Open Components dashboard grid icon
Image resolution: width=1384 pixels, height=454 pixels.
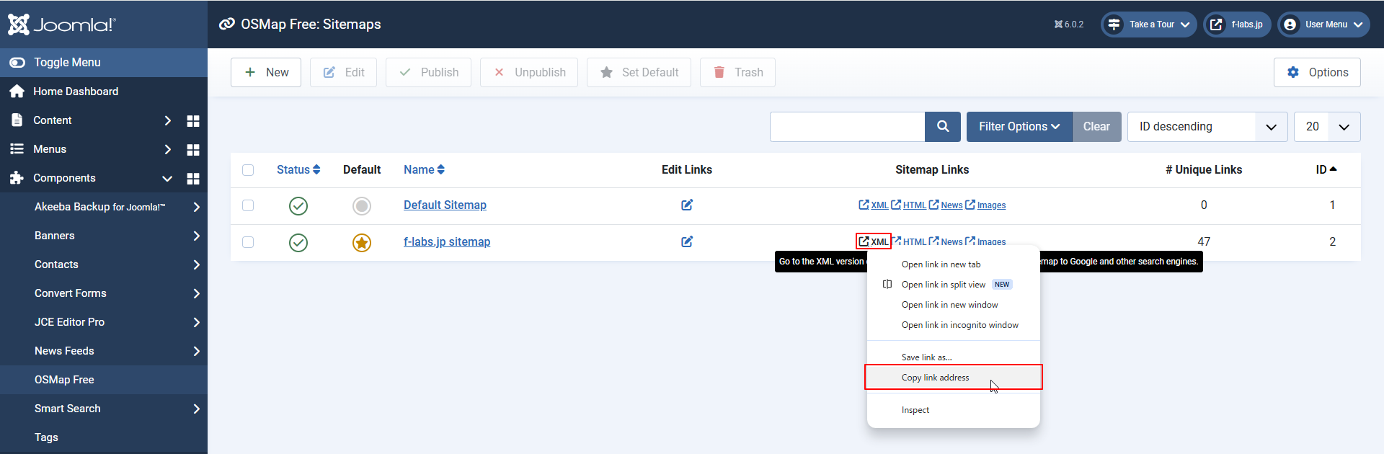193,178
